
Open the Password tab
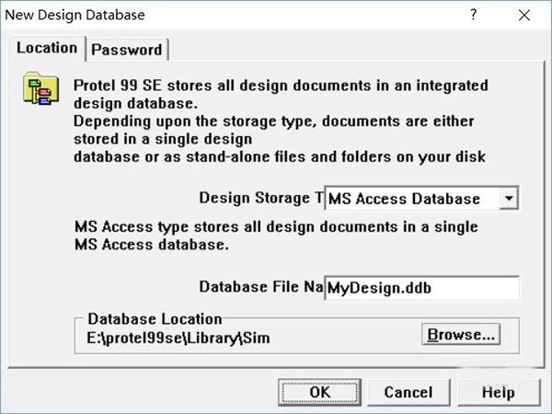(127, 50)
